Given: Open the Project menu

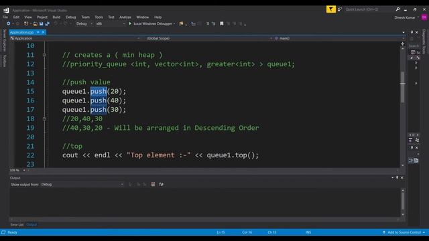Looking at the screenshot, I should click(42, 17).
